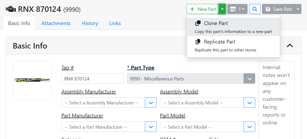Image resolution: width=307 pixels, height=139 pixels.
Task: Select the Basic Info tab
Action: [19, 23]
